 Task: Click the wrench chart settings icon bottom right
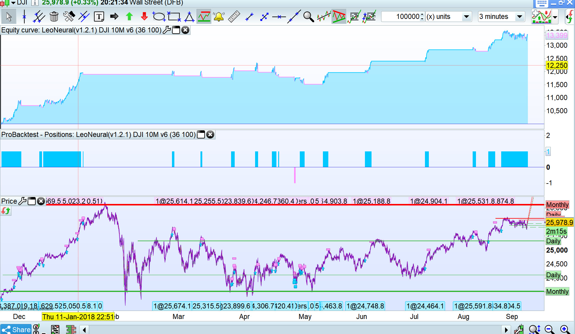[x=519, y=329]
